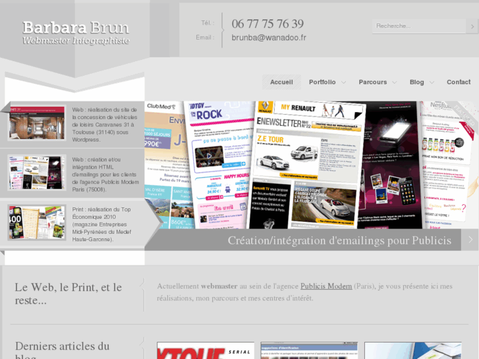Open the Accueil menu item
479x359 pixels.
[281, 82]
